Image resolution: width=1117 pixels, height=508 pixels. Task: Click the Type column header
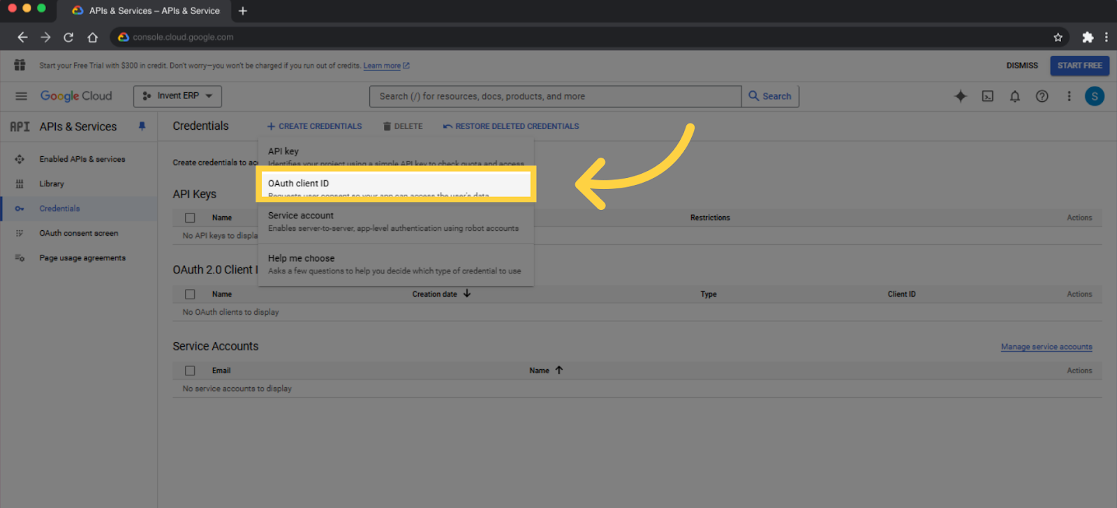click(x=709, y=294)
